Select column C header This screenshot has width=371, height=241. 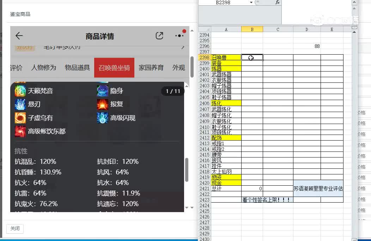(278, 29)
